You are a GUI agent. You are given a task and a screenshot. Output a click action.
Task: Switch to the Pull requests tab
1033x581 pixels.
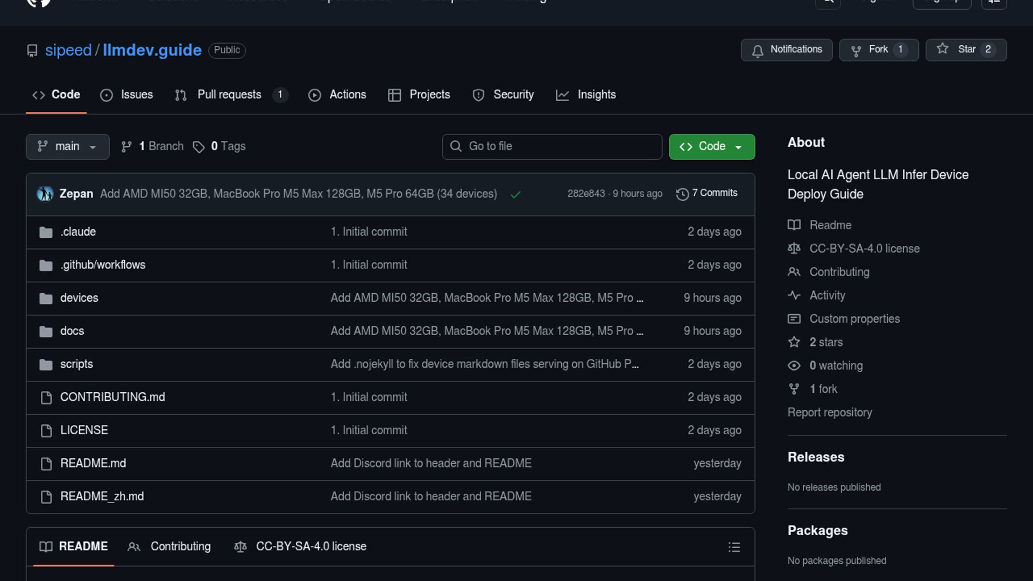click(229, 95)
